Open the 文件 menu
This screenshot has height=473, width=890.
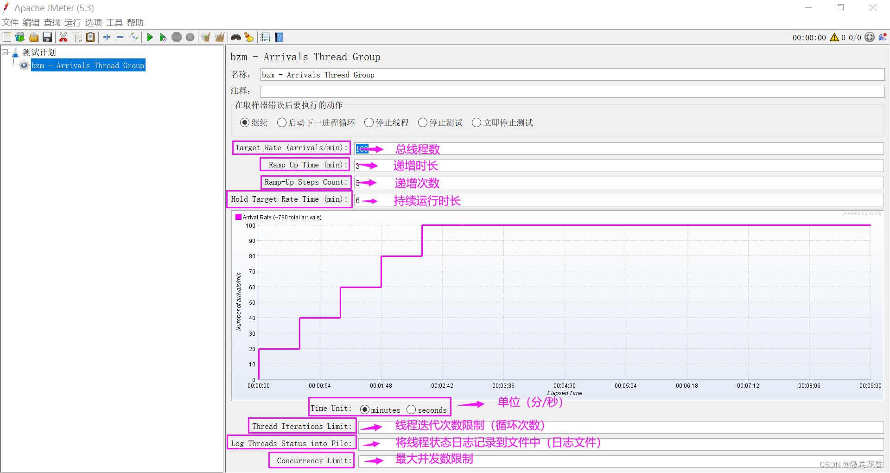pyautogui.click(x=10, y=22)
